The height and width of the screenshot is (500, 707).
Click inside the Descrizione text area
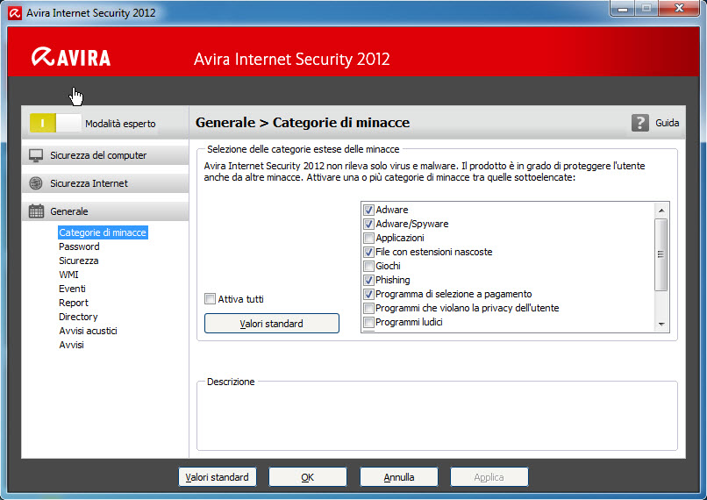pyautogui.click(x=437, y=417)
